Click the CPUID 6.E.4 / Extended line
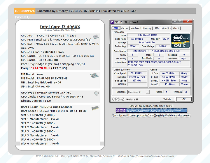210x163 pixels. (x=43, y=52)
